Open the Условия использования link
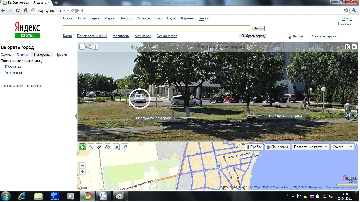Image resolution: width=360 pixels, height=202 pixels. point(341,188)
